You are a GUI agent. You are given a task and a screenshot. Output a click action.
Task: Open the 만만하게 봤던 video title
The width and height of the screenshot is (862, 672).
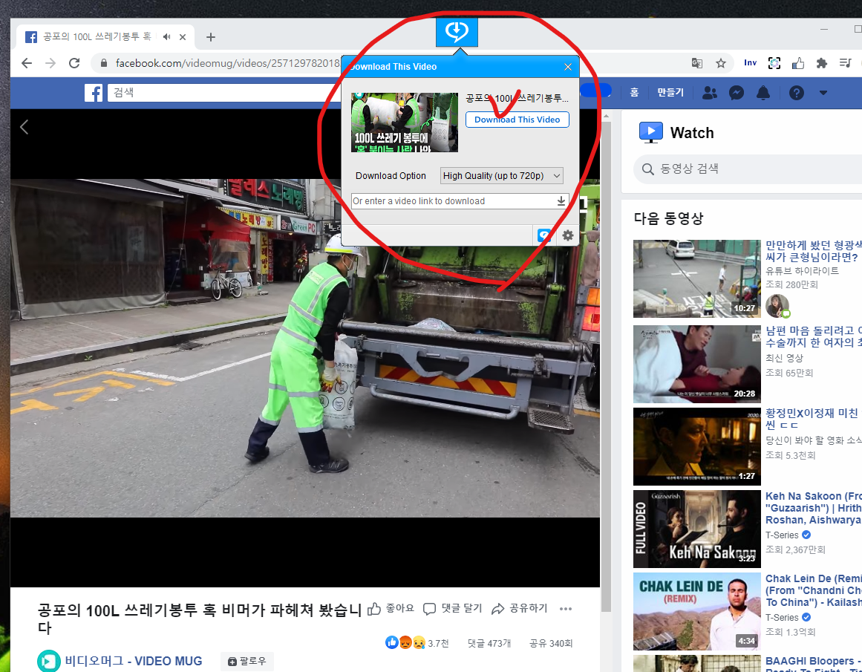coord(813,251)
